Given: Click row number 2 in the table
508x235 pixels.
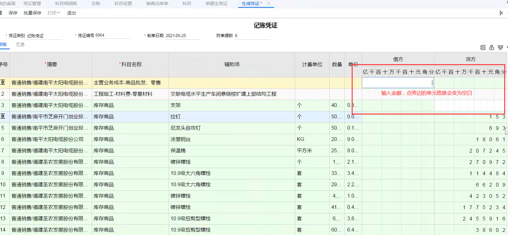Looking at the screenshot, I should pos(3,94).
